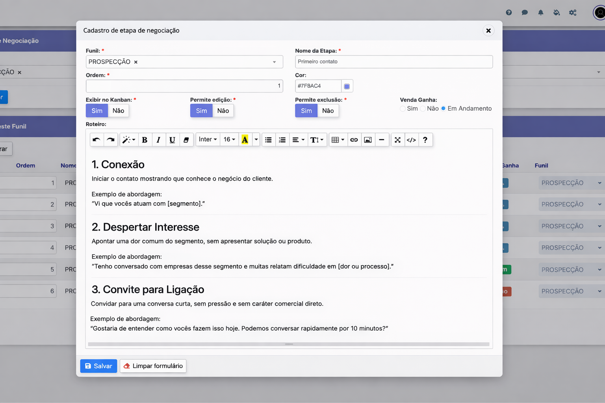
Task: Edit the Cor hex value field
Action: [318, 86]
